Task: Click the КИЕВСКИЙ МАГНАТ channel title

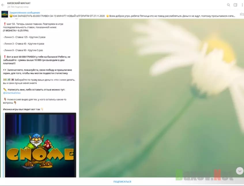Action: tap(19, 3)
